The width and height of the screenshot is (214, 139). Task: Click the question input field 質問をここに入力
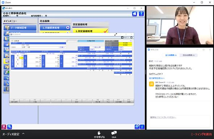(180, 121)
